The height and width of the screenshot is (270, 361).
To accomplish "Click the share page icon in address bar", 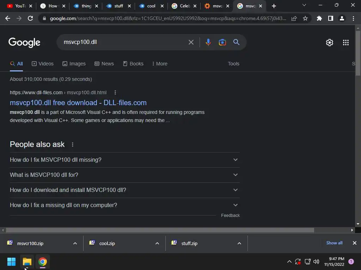I will click(x=294, y=18).
